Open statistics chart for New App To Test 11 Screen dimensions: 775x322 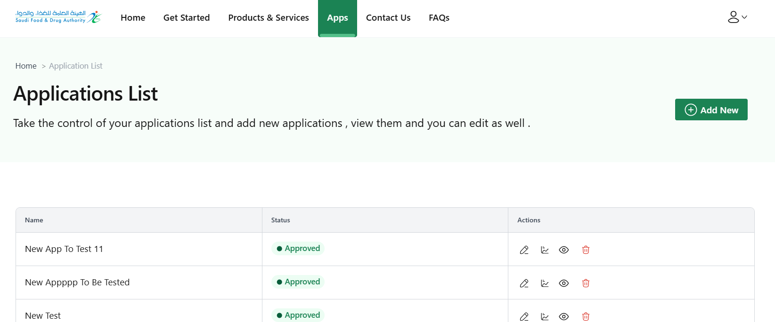[545, 250]
